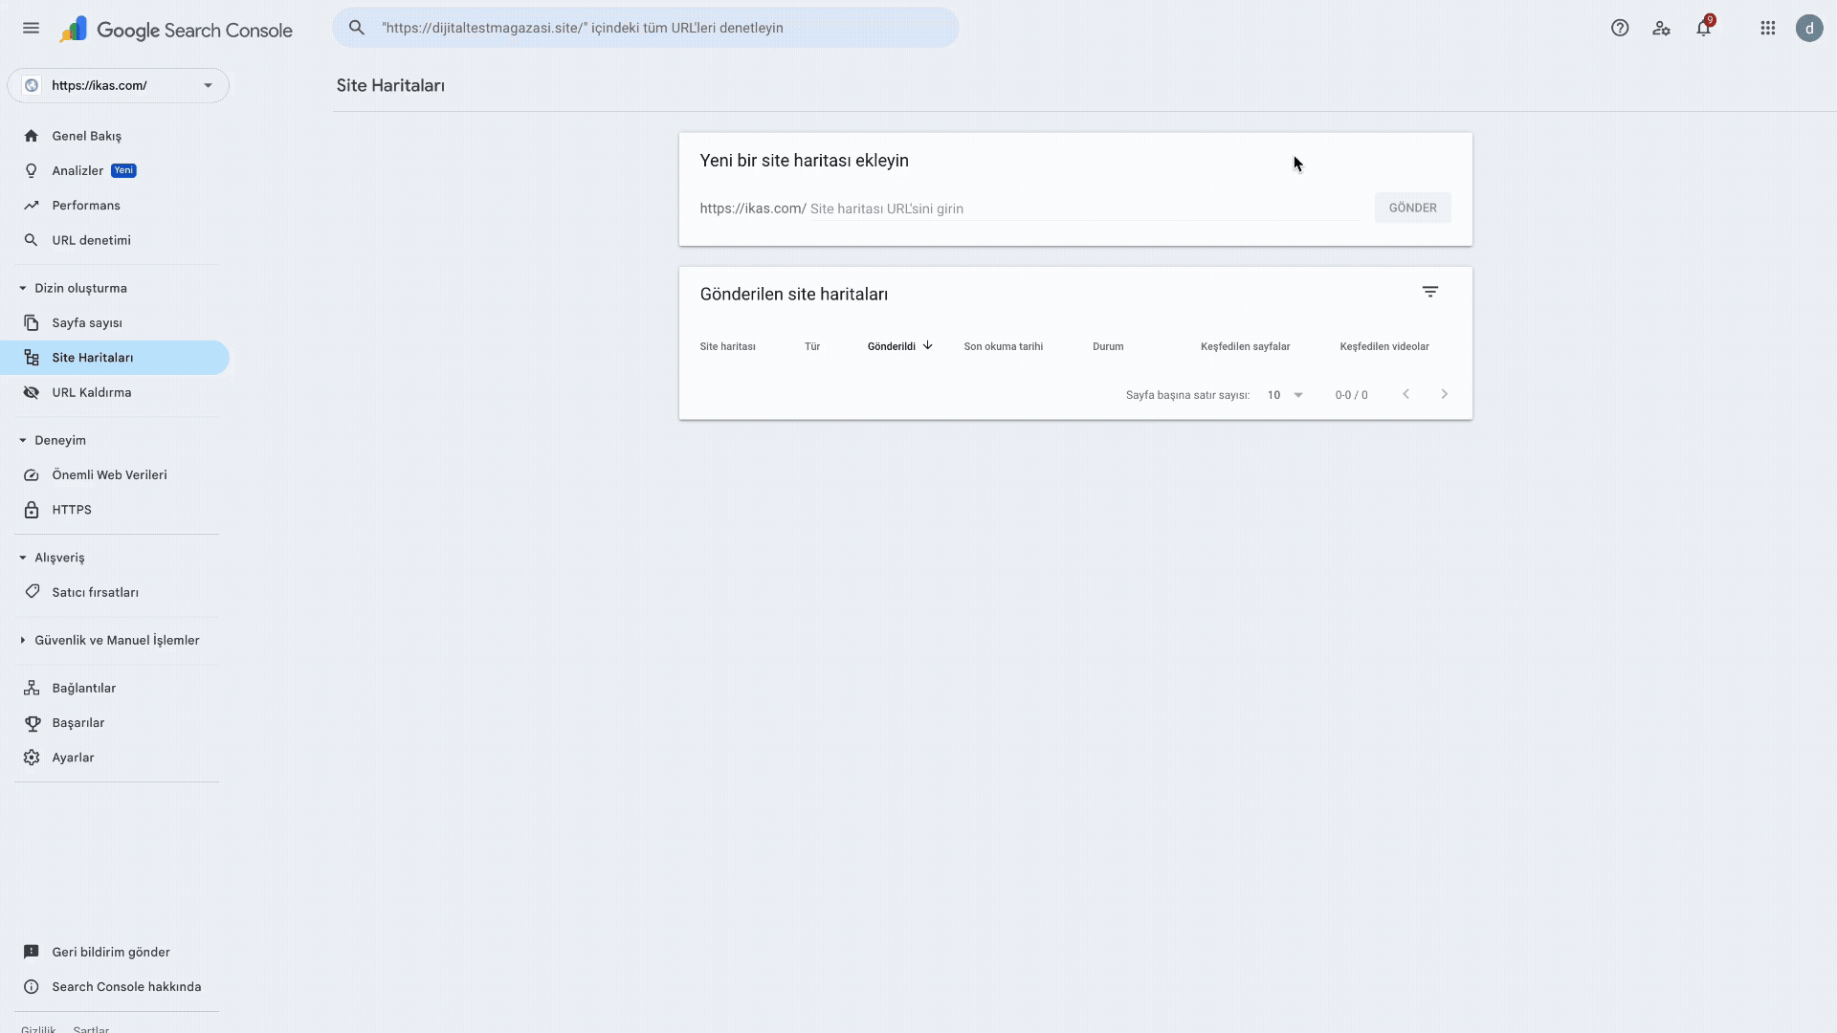Click the search magnifier icon

pos(357,28)
